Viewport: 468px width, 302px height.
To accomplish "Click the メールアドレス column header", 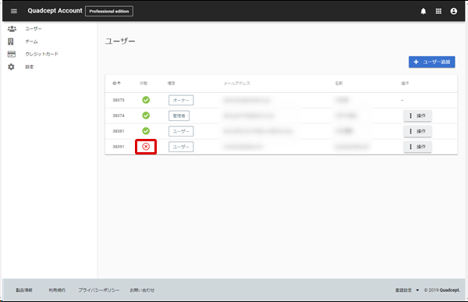I will pos(236,83).
